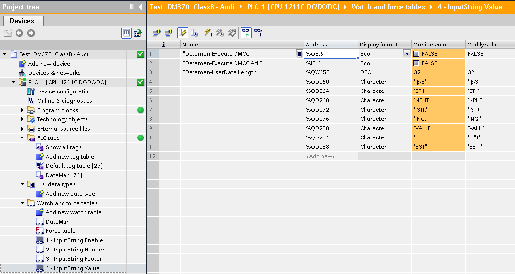Click Add new device in project tree
Image resolution: width=515 pixels, height=274 pixels.
49,64
